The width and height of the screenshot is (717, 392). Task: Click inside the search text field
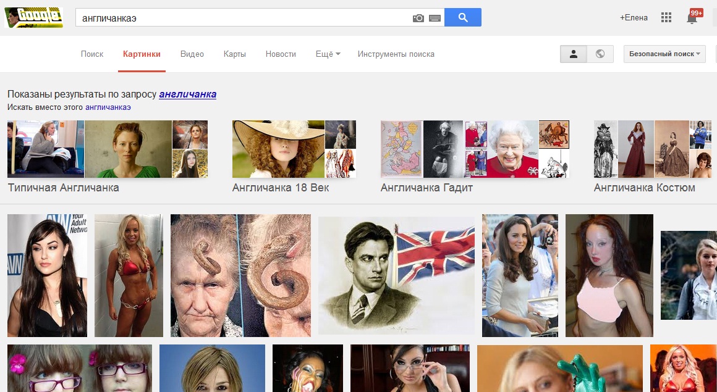[x=241, y=18]
